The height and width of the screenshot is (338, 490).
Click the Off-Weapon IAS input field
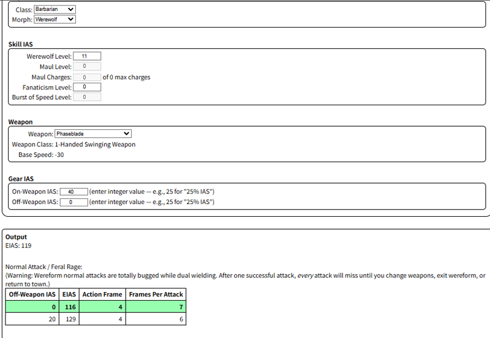73,202
